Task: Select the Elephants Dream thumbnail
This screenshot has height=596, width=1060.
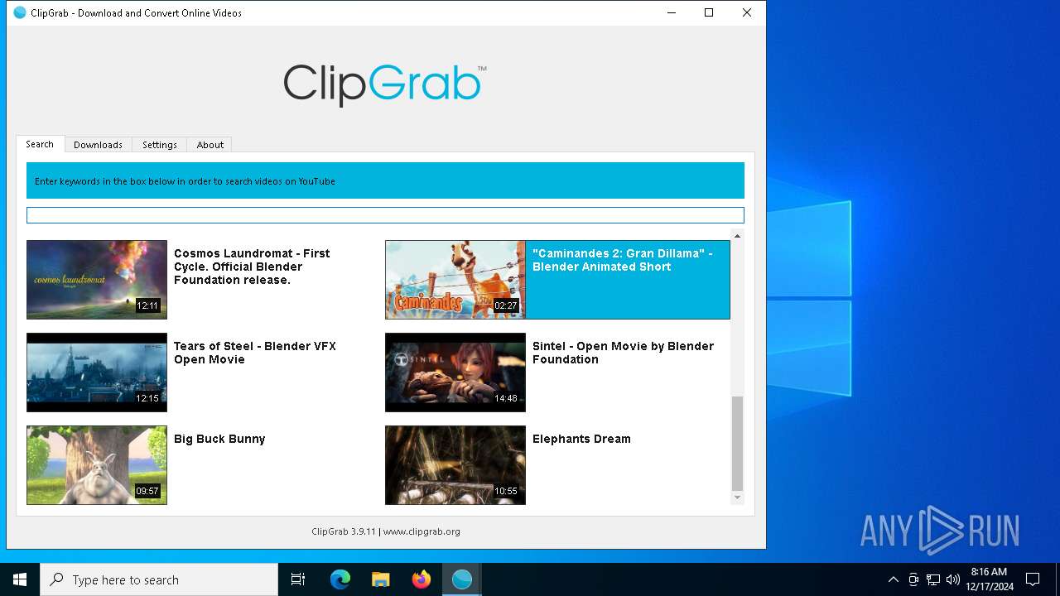Action: pos(455,465)
